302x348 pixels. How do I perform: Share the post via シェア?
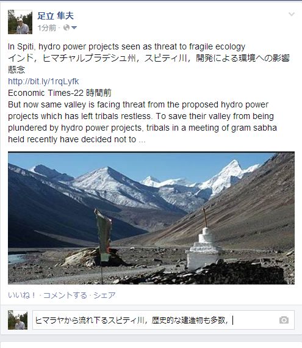pos(104,295)
